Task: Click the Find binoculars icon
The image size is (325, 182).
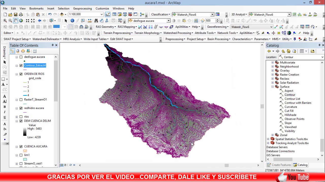Action: click(x=96, y=20)
